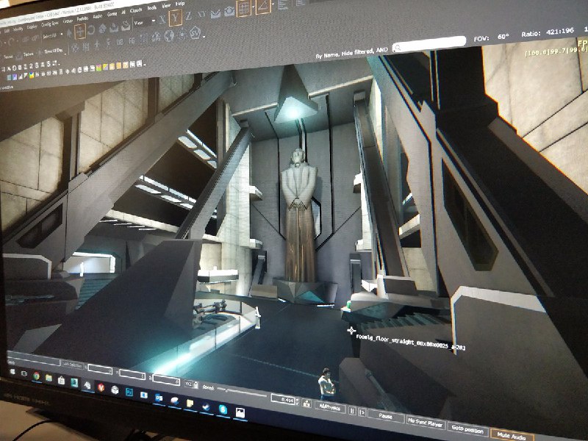Open the FG flow graph editor icon
Screen dimensions: 588x441
click(132, 40)
